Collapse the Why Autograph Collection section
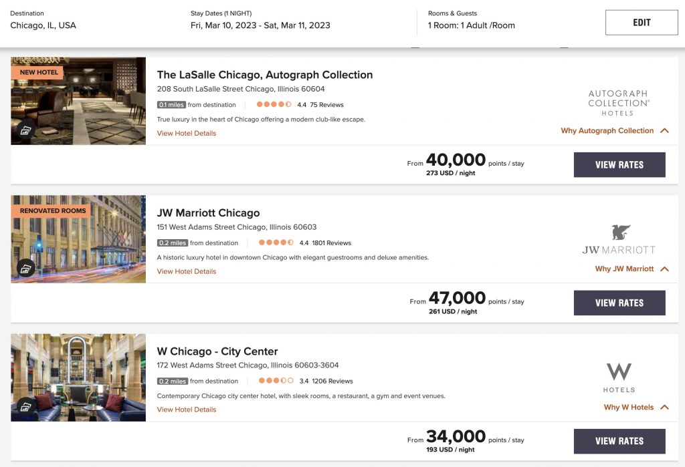The height and width of the screenshot is (467, 685). click(663, 131)
